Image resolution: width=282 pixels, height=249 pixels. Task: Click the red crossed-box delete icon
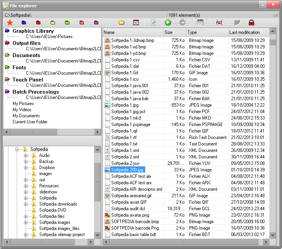click(136, 22)
